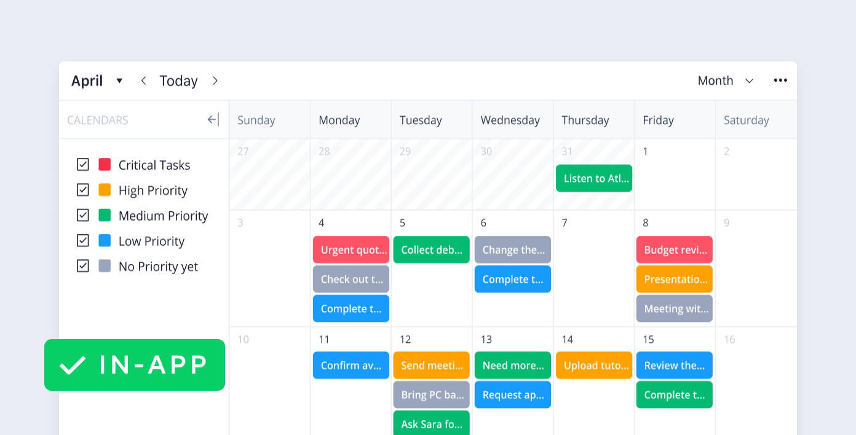Select the orange High Priority color square
Viewport: 856px width, 435px height.
coord(105,190)
